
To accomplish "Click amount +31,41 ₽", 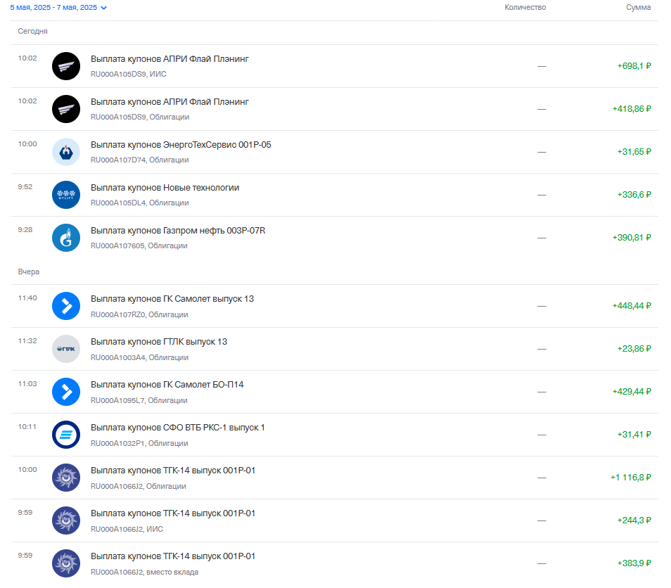I will tap(634, 435).
